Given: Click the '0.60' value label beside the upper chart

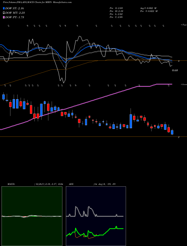Looking at the screenshot, I should click(x=175, y=70).
